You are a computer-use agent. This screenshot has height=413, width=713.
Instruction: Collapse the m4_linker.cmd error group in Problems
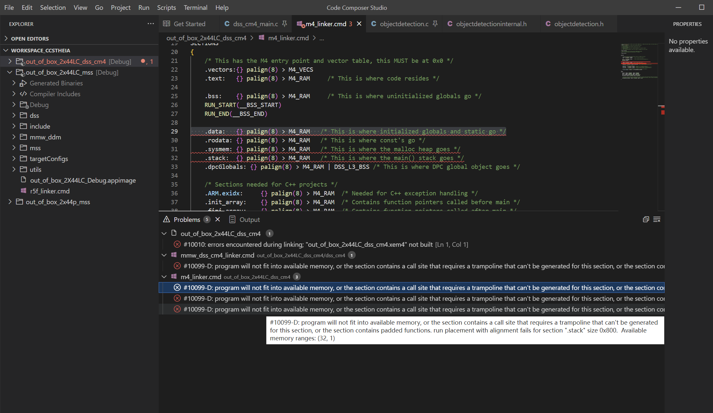click(164, 277)
